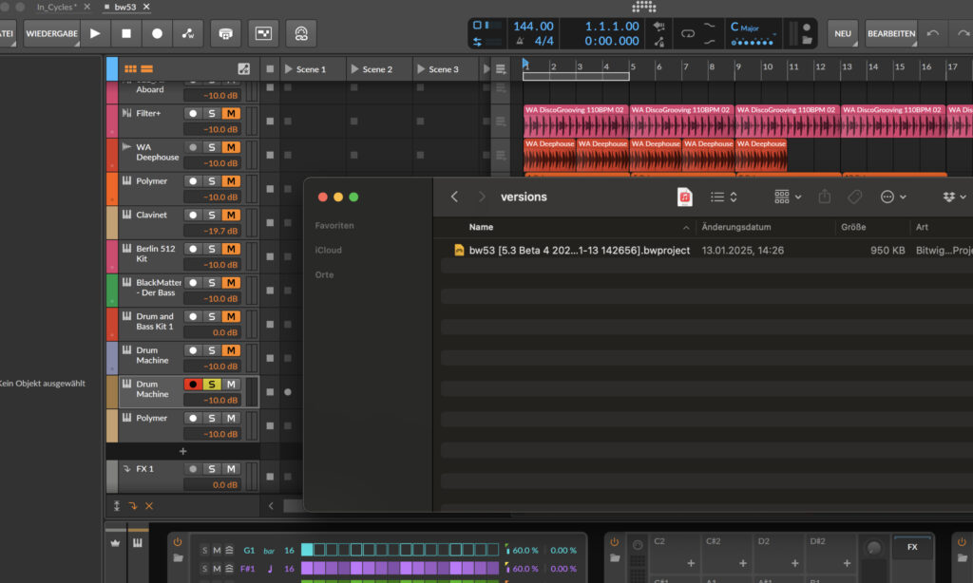Screen dimensions: 973x583
Task: Toggle the orange arranger lanes icon
Action: pos(147,69)
